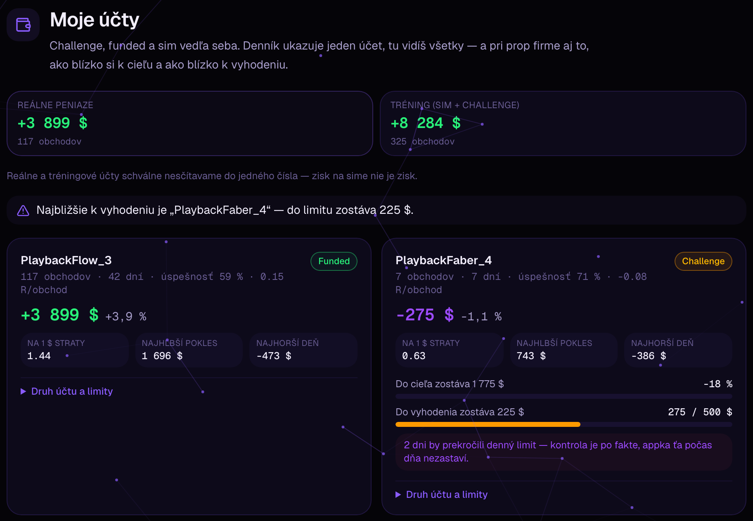Click the +8 284 $ training total
Viewport: 753px width, 521px height.
pyautogui.click(x=426, y=123)
